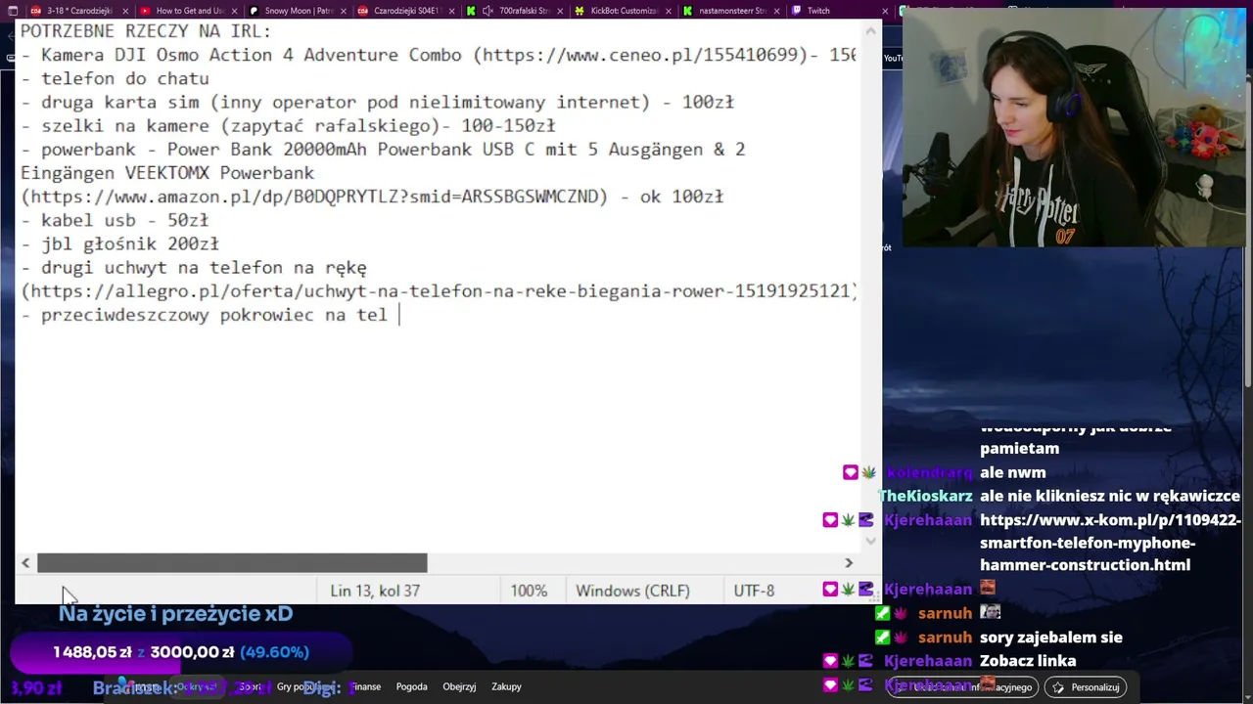This screenshot has height=704, width=1253.
Task: Open the Obejrzyj item in the widgets bar
Action: [459, 686]
